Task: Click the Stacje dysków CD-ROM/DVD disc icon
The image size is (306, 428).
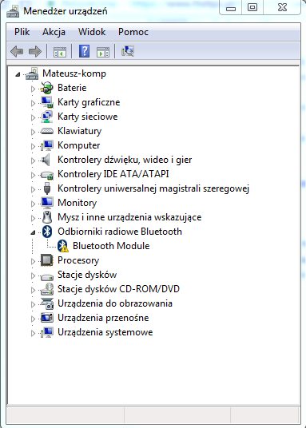Action: [x=46, y=289]
